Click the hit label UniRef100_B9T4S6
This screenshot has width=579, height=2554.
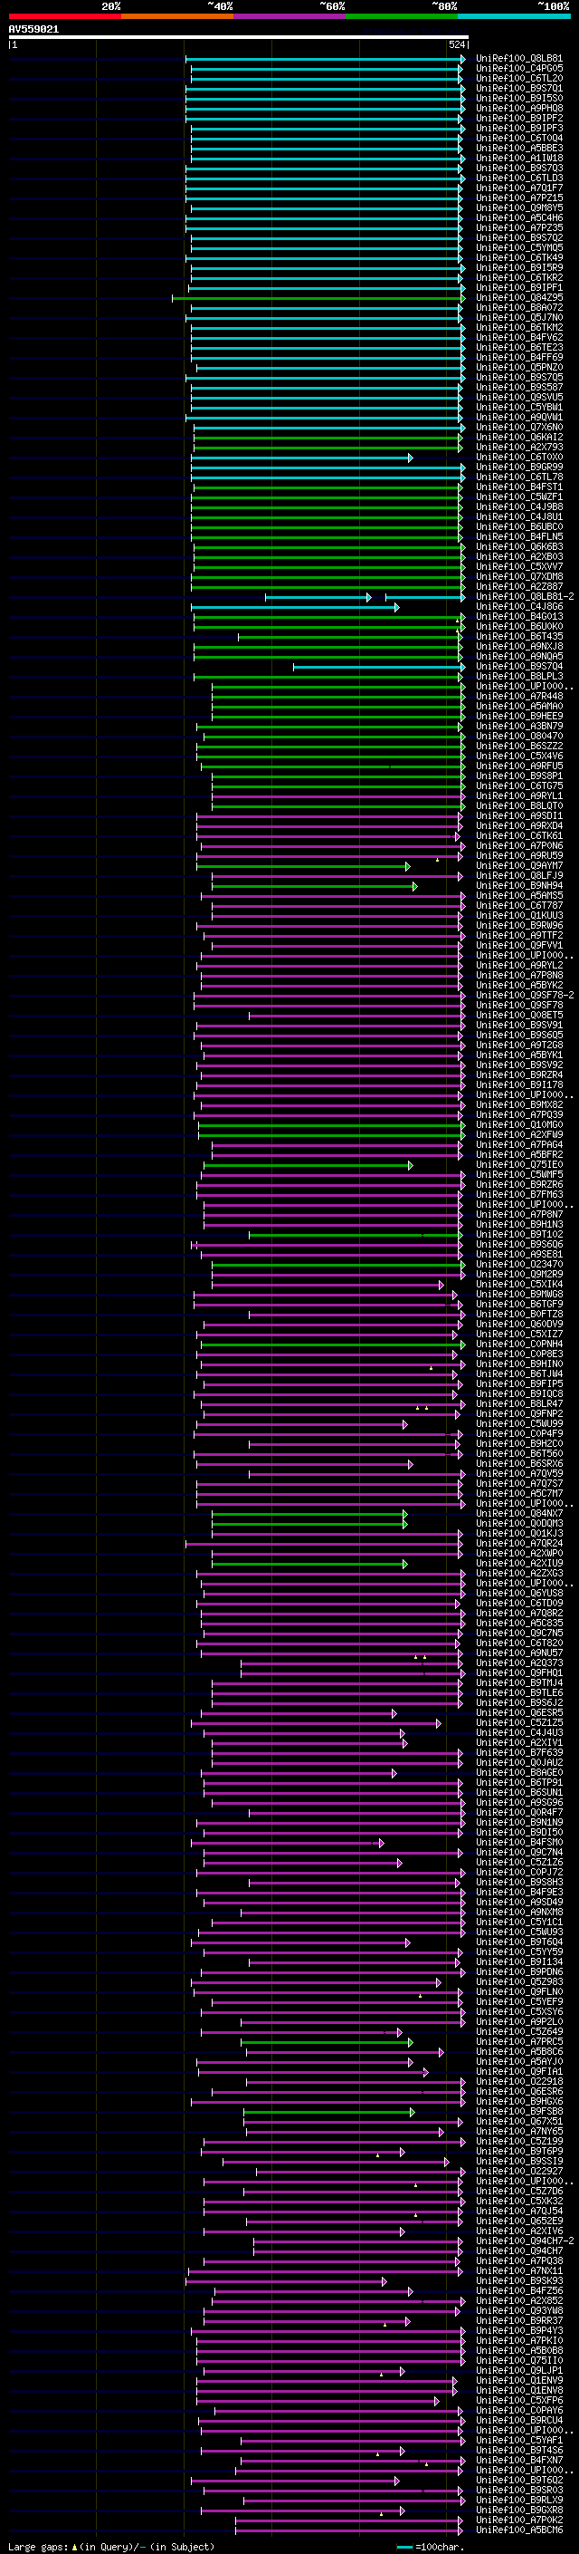(518, 2450)
